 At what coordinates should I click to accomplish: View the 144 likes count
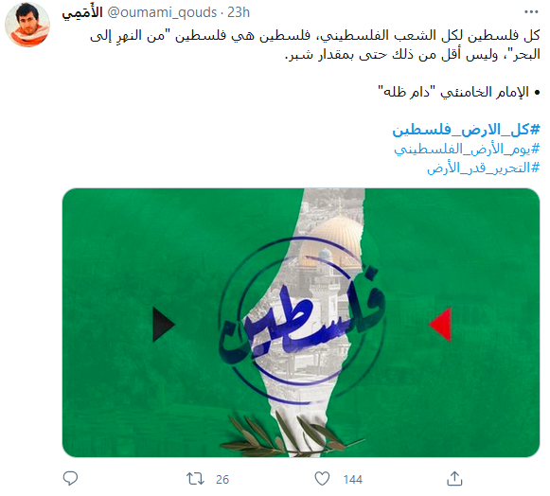[353, 480]
